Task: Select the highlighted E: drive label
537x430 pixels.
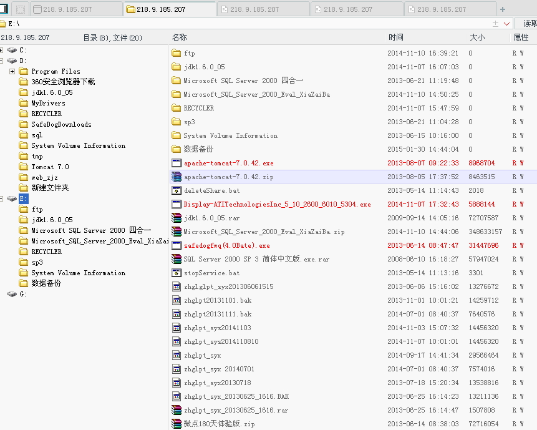Action: coord(23,198)
